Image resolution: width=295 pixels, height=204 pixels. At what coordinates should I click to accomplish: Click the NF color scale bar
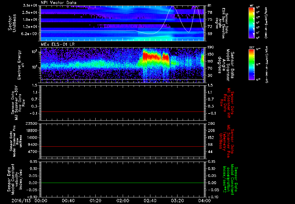tap(252, 22)
